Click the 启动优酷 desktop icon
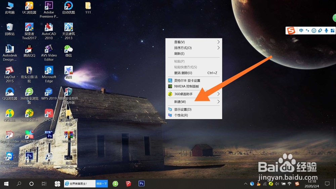 [68, 8]
